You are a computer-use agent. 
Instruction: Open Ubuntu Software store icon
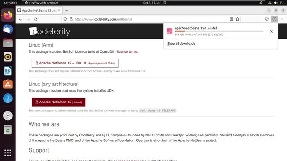click(8, 85)
